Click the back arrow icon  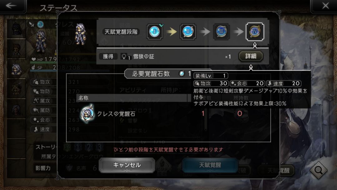pos(11,6)
